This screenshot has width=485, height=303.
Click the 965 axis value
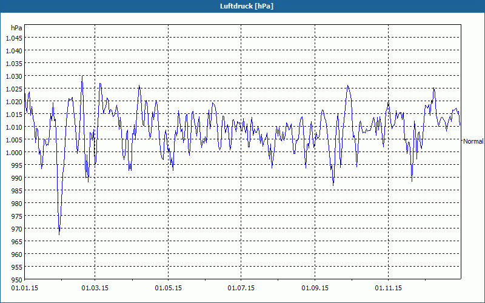pyautogui.click(x=17, y=241)
